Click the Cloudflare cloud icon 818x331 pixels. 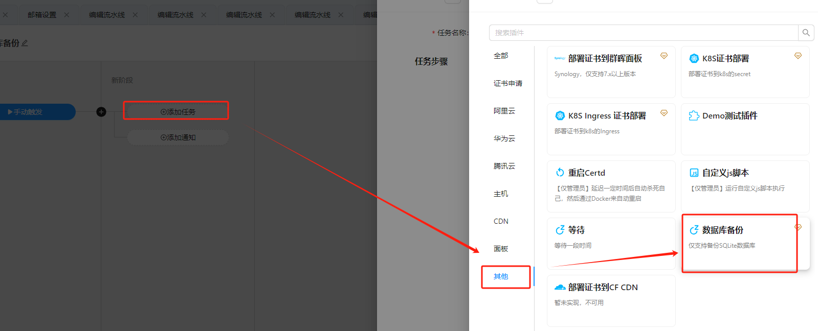click(x=560, y=287)
